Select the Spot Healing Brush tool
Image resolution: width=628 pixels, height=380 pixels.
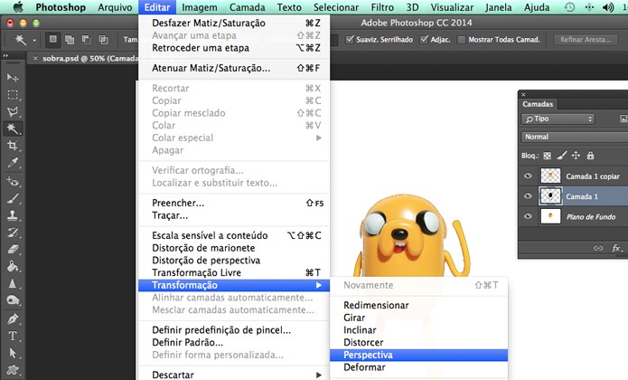click(x=13, y=182)
